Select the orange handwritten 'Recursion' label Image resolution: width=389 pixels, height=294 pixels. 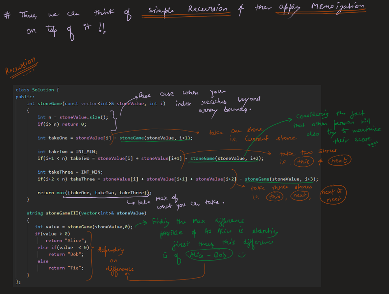click(x=20, y=66)
